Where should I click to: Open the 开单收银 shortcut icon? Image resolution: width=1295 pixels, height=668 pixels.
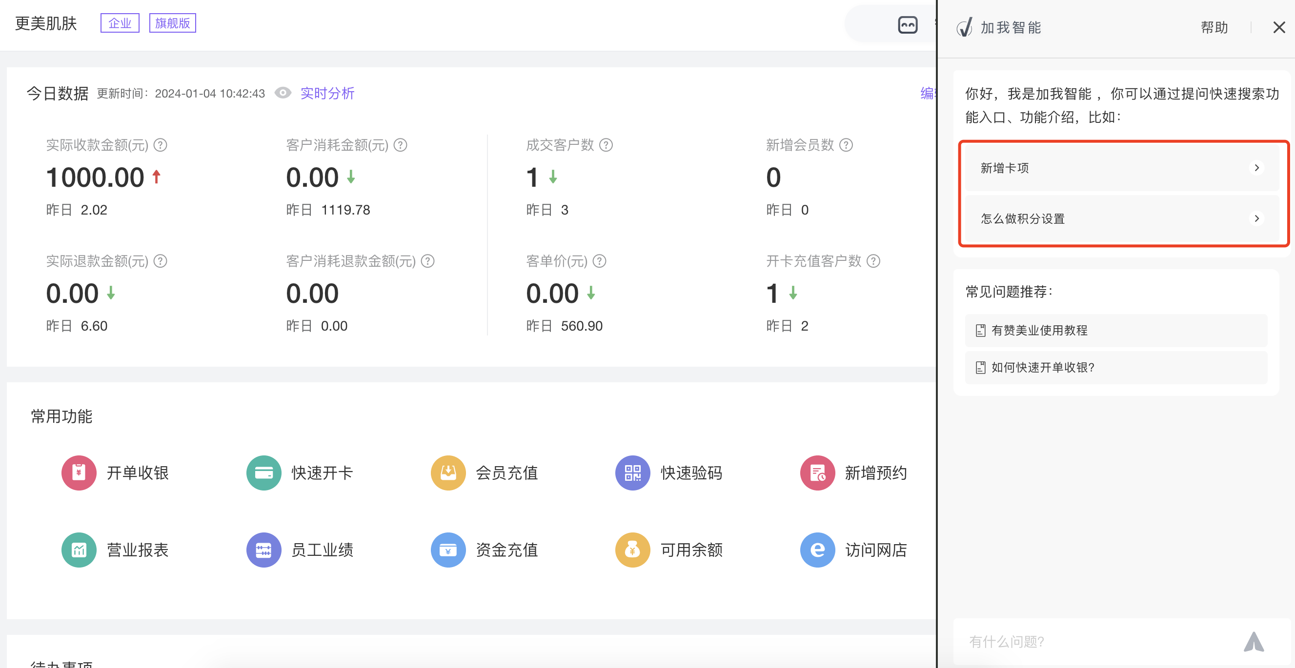[79, 472]
